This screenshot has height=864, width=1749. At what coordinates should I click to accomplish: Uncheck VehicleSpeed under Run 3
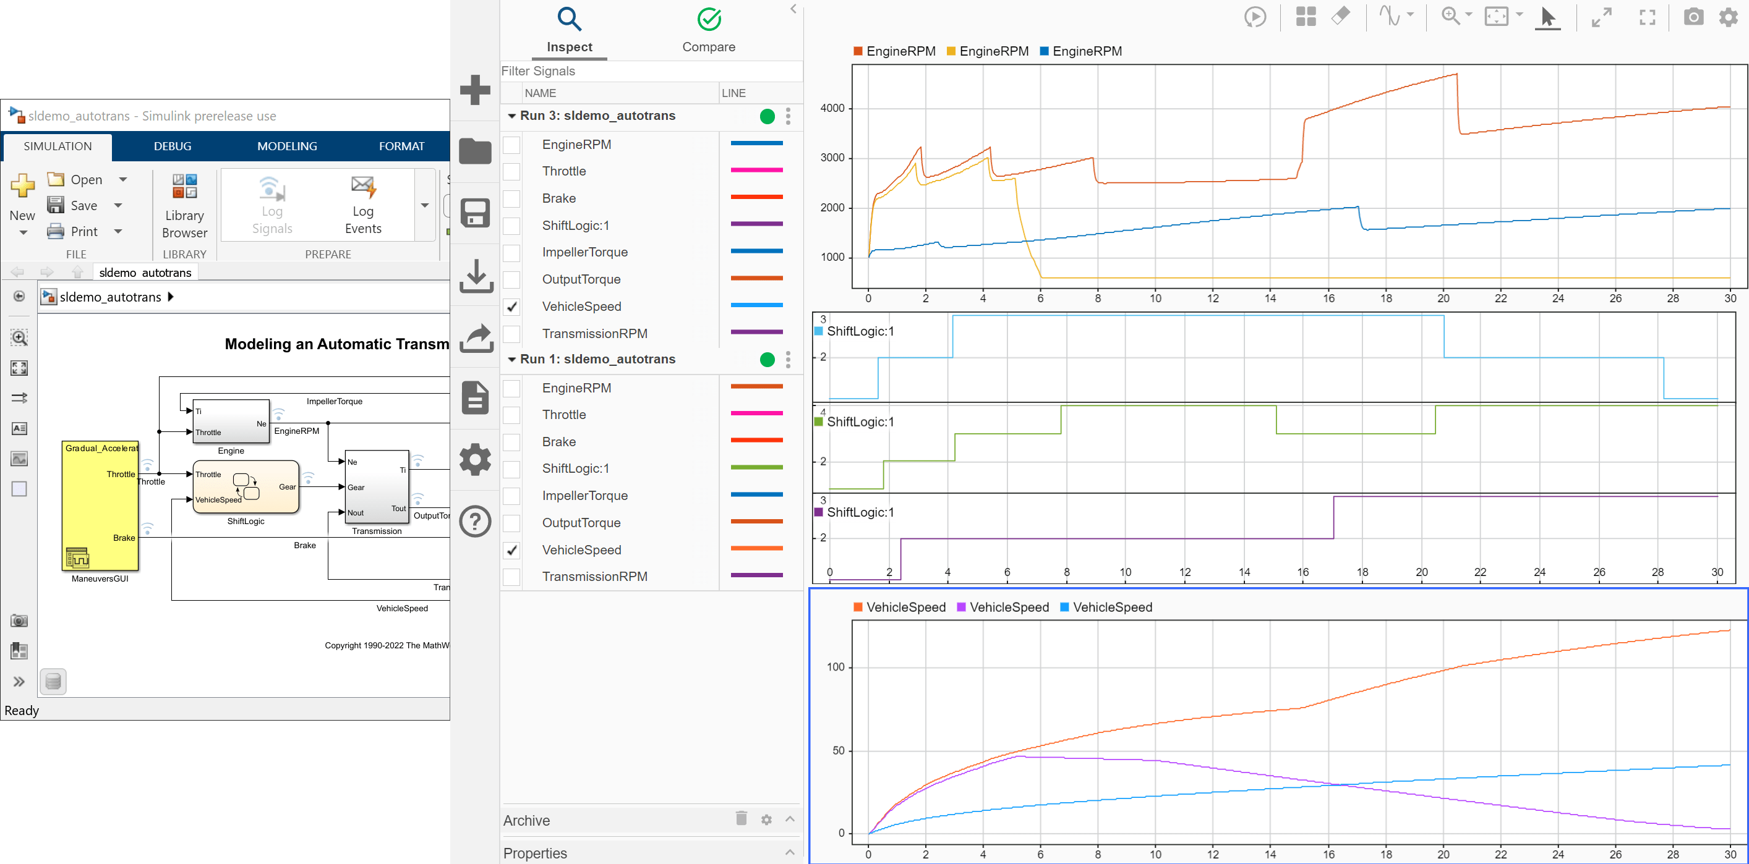coord(512,307)
